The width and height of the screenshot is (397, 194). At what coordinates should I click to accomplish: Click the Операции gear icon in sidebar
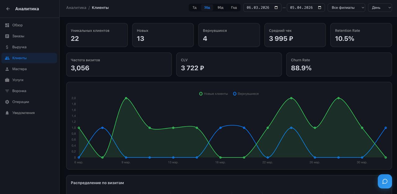[x=7, y=102]
